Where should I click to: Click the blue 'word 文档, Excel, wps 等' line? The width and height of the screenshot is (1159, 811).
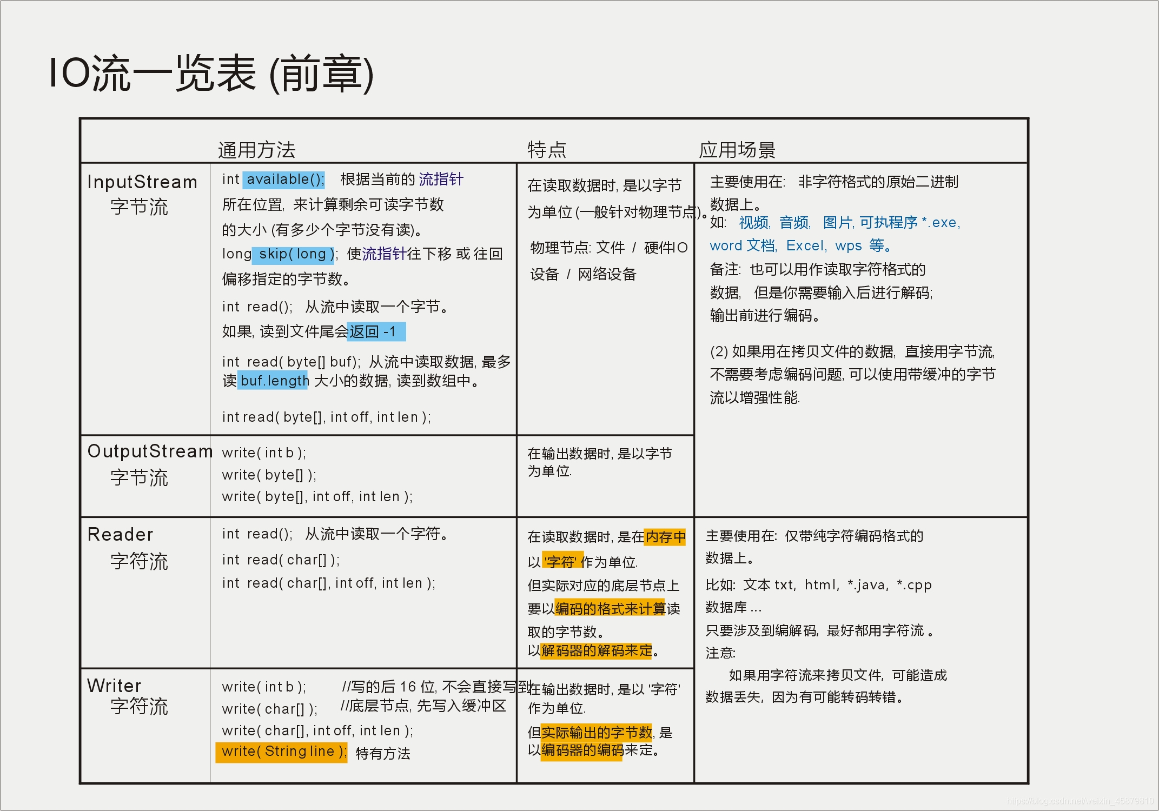(800, 246)
